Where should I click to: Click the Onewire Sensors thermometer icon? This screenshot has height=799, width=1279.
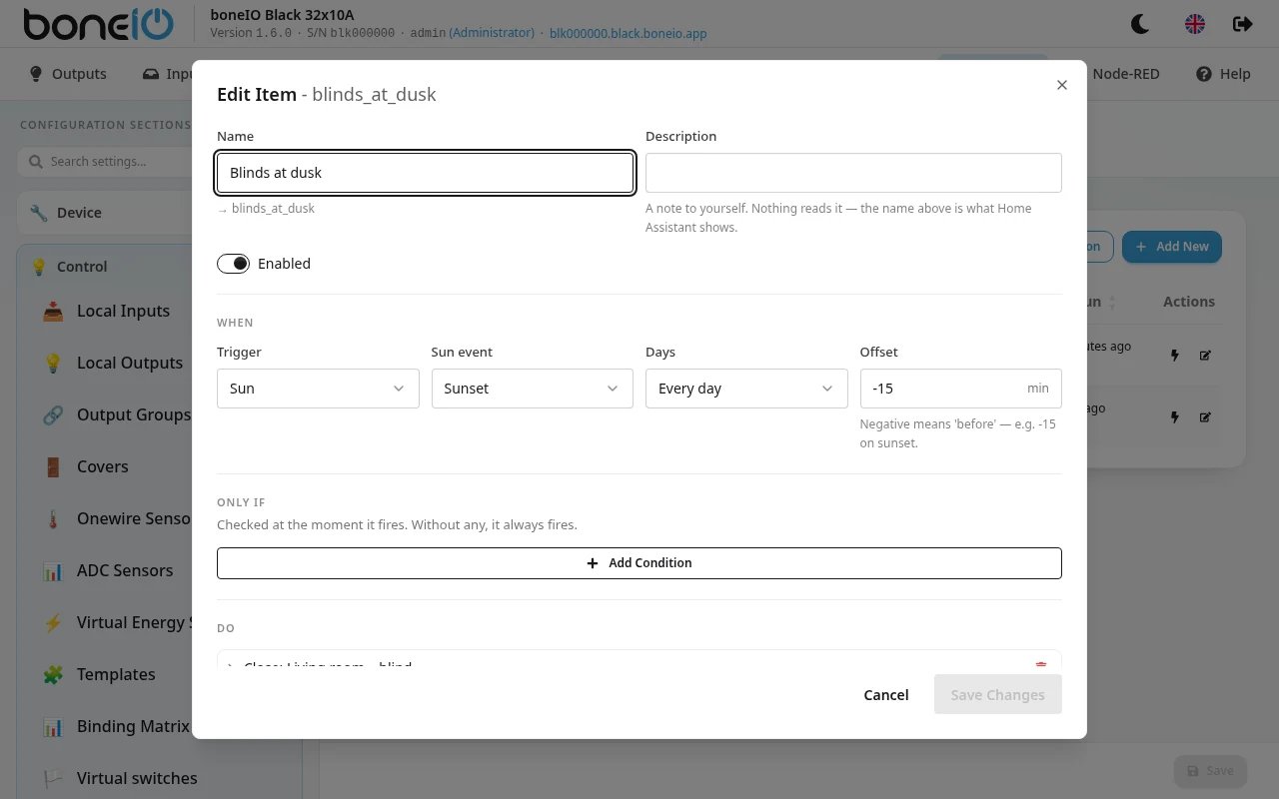(53, 519)
